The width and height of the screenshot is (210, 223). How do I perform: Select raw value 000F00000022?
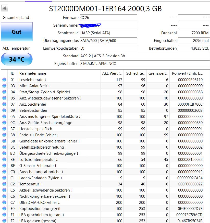click(x=190, y=184)
